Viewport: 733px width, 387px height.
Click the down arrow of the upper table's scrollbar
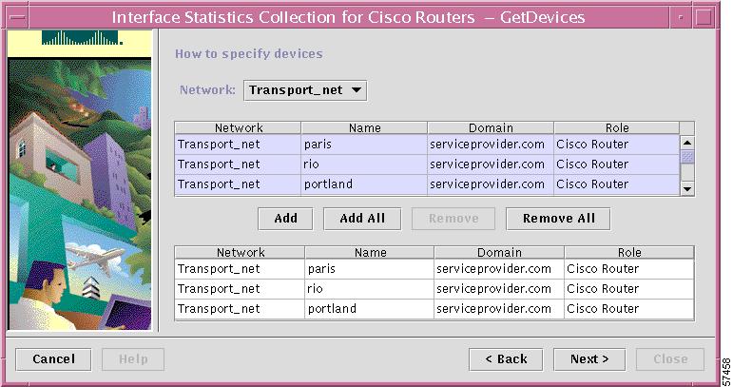pos(687,189)
